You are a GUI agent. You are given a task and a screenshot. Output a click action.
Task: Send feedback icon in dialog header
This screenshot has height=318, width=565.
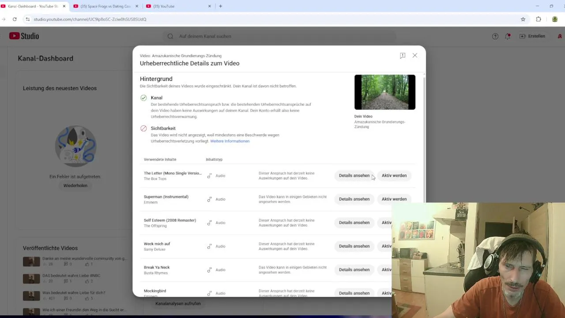point(403,56)
